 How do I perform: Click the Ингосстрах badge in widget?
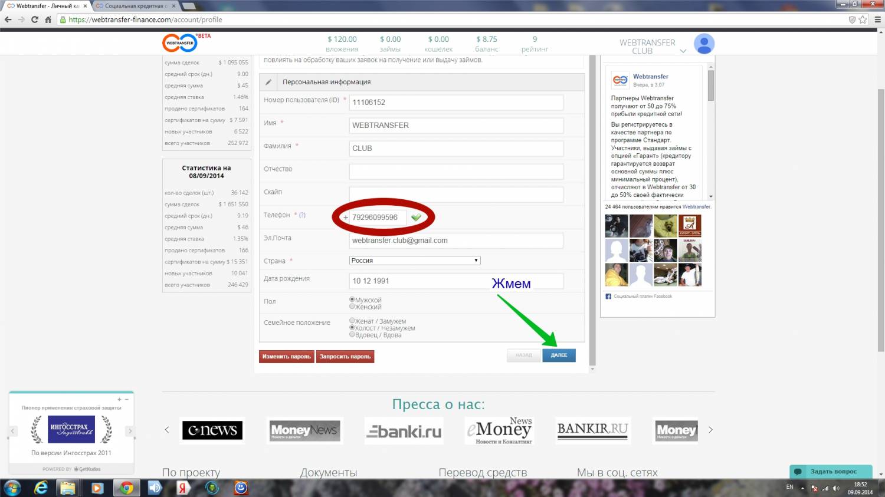coord(71,429)
